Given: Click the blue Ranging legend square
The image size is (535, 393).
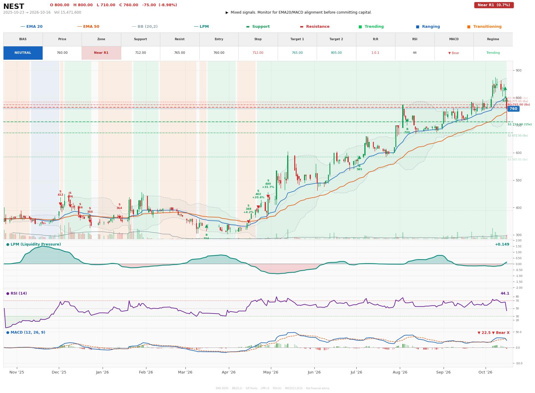Looking at the screenshot, I should (x=418, y=27).
